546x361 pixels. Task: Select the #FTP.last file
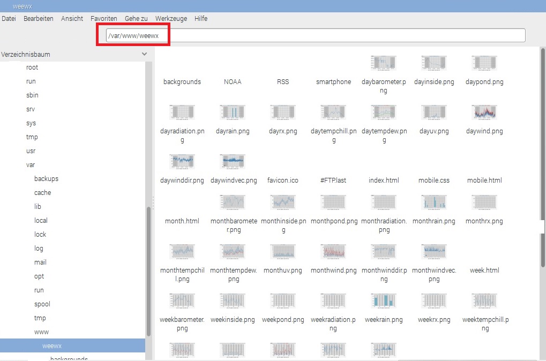pos(333,180)
